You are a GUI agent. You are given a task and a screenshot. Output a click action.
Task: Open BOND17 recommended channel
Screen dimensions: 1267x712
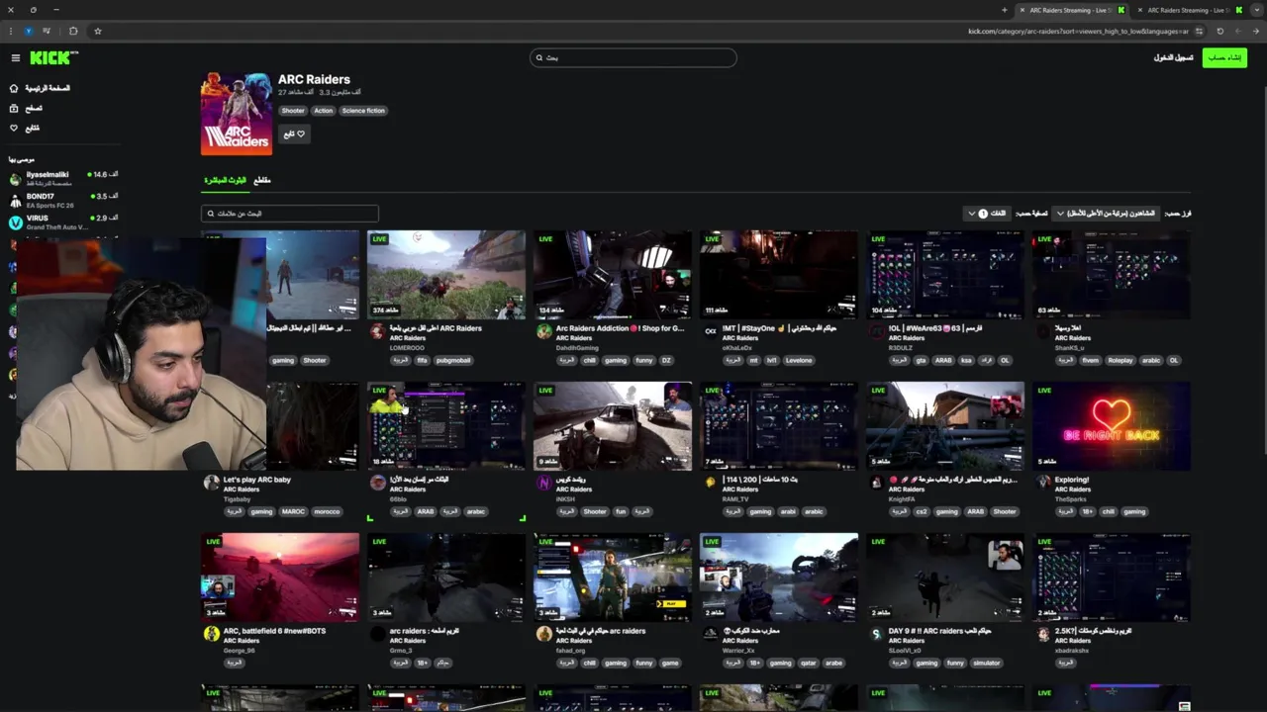63,200
